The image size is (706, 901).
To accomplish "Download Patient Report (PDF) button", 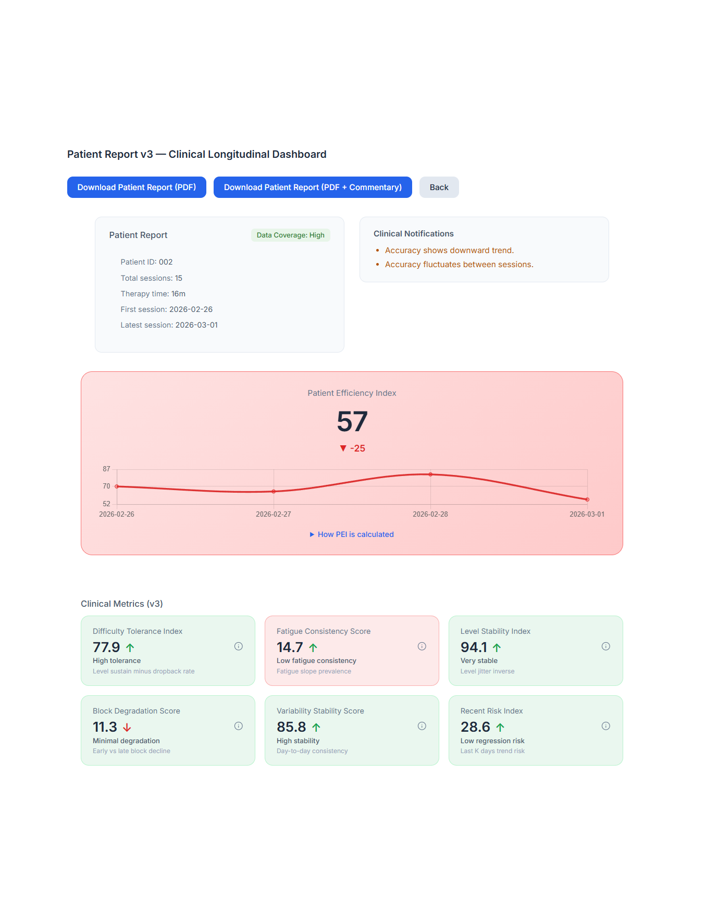I will pyautogui.click(x=137, y=187).
